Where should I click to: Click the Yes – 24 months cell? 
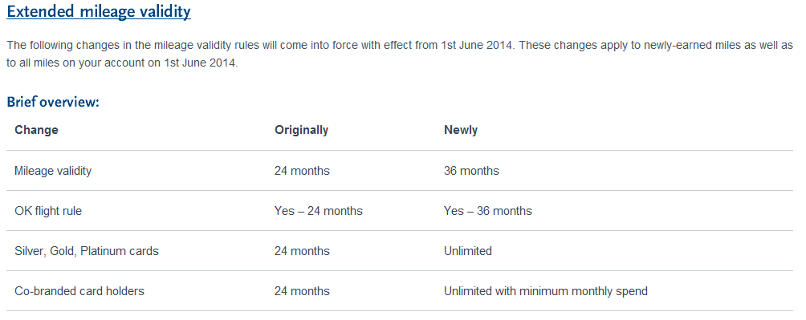coord(319,211)
